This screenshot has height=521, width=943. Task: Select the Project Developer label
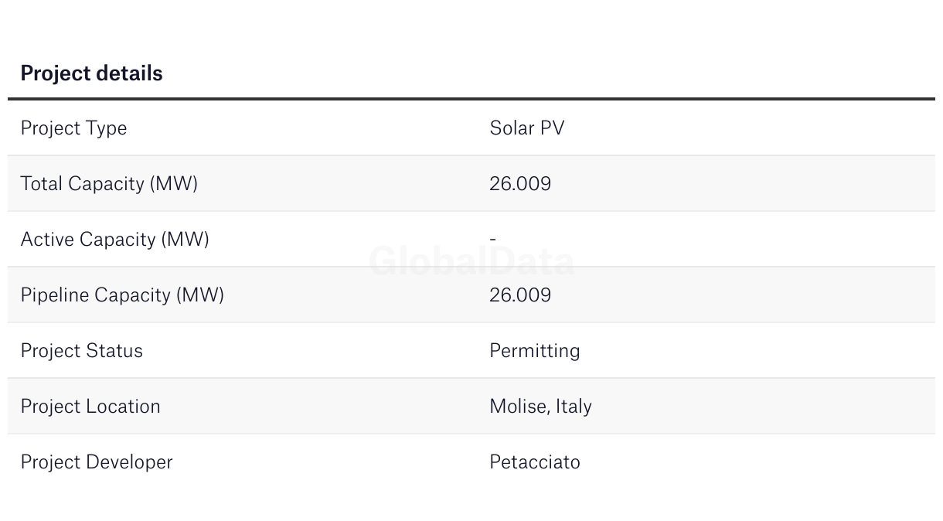point(97,462)
